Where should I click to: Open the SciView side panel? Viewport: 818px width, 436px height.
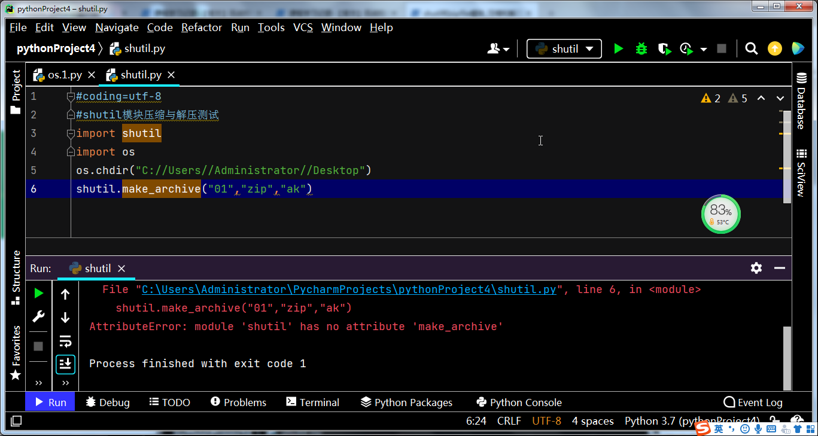coord(800,172)
